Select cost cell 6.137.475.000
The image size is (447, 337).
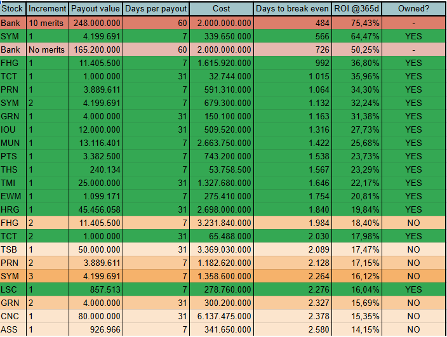point(221,316)
